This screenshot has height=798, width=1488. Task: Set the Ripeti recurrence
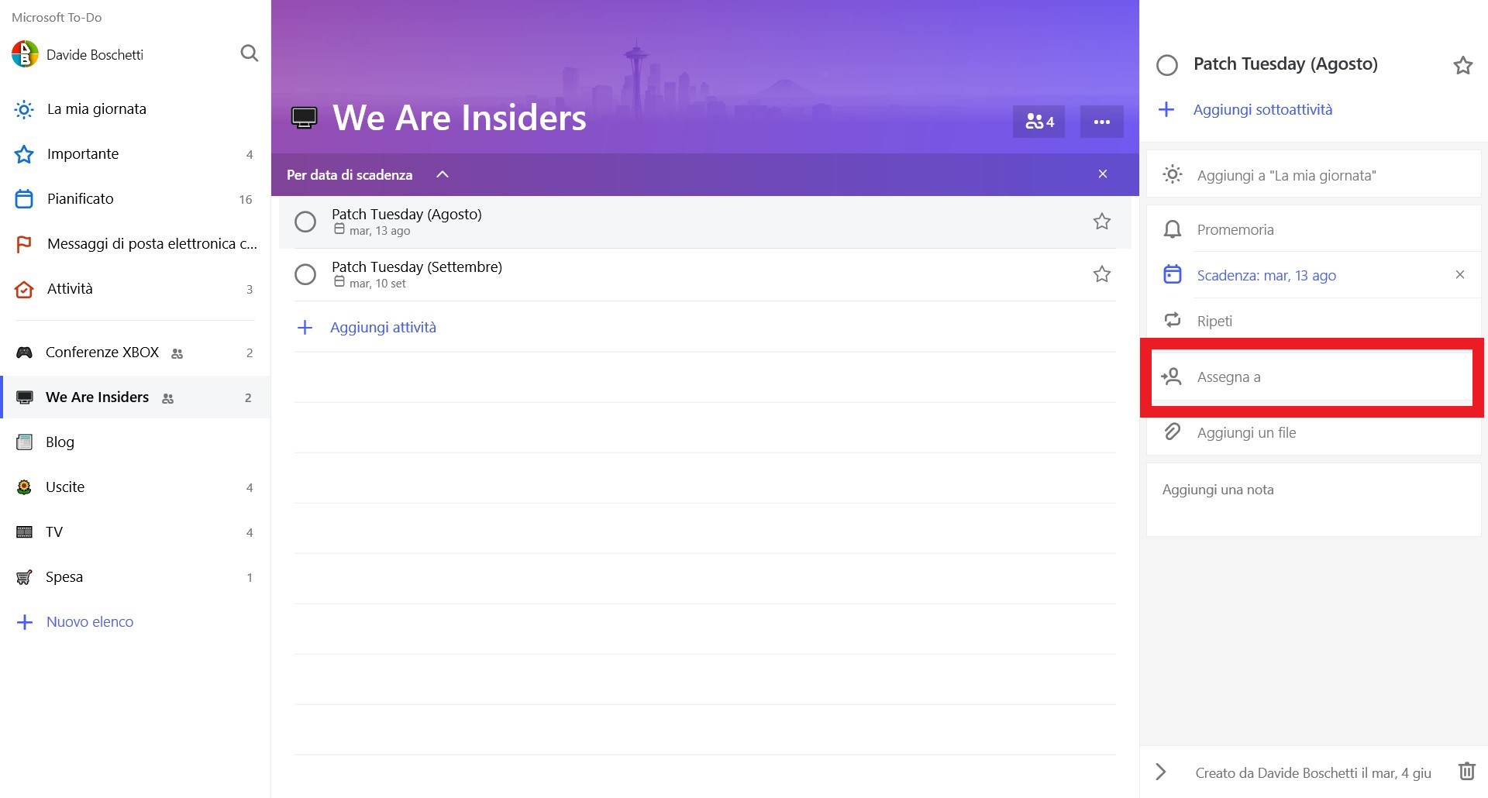(1314, 321)
